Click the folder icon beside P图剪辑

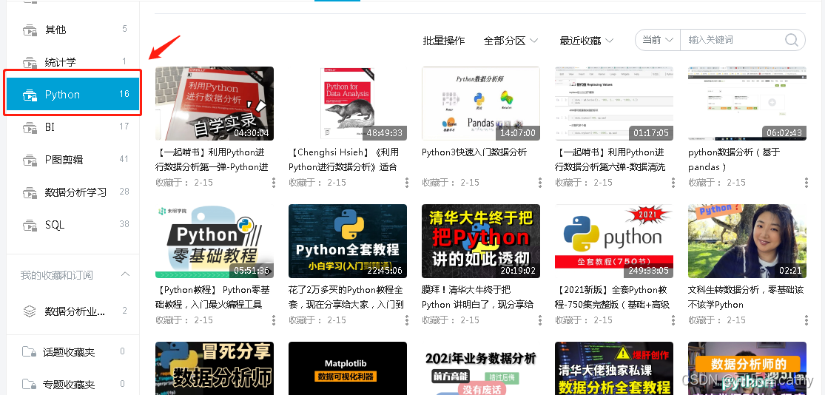(x=30, y=160)
